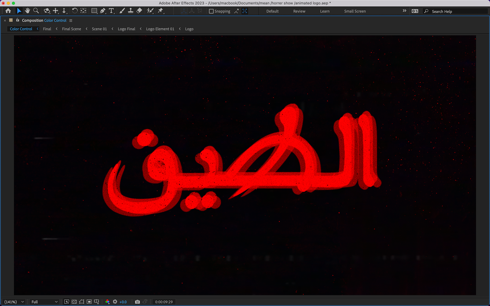Select the Zoom magnifier tool
Image resolution: width=490 pixels, height=306 pixels.
click(36, 11)
